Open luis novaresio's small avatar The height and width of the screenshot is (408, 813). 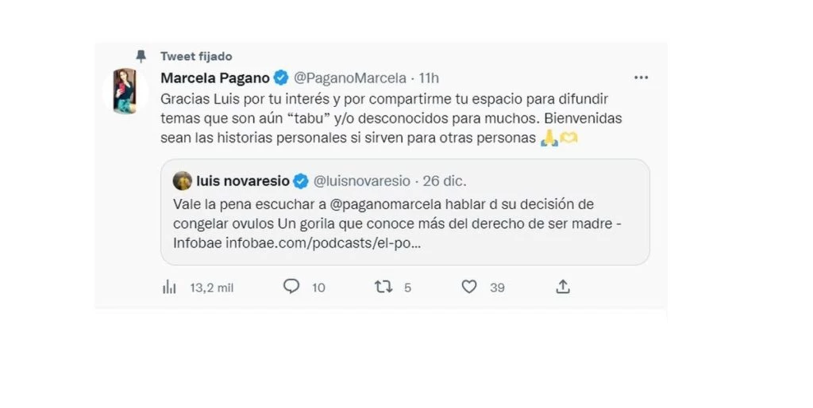click(x=182, y=181)
